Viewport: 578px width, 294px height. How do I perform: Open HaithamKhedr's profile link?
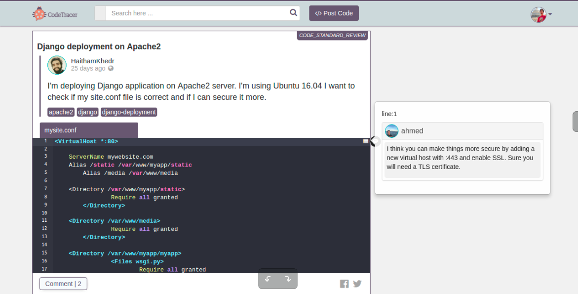92,61
